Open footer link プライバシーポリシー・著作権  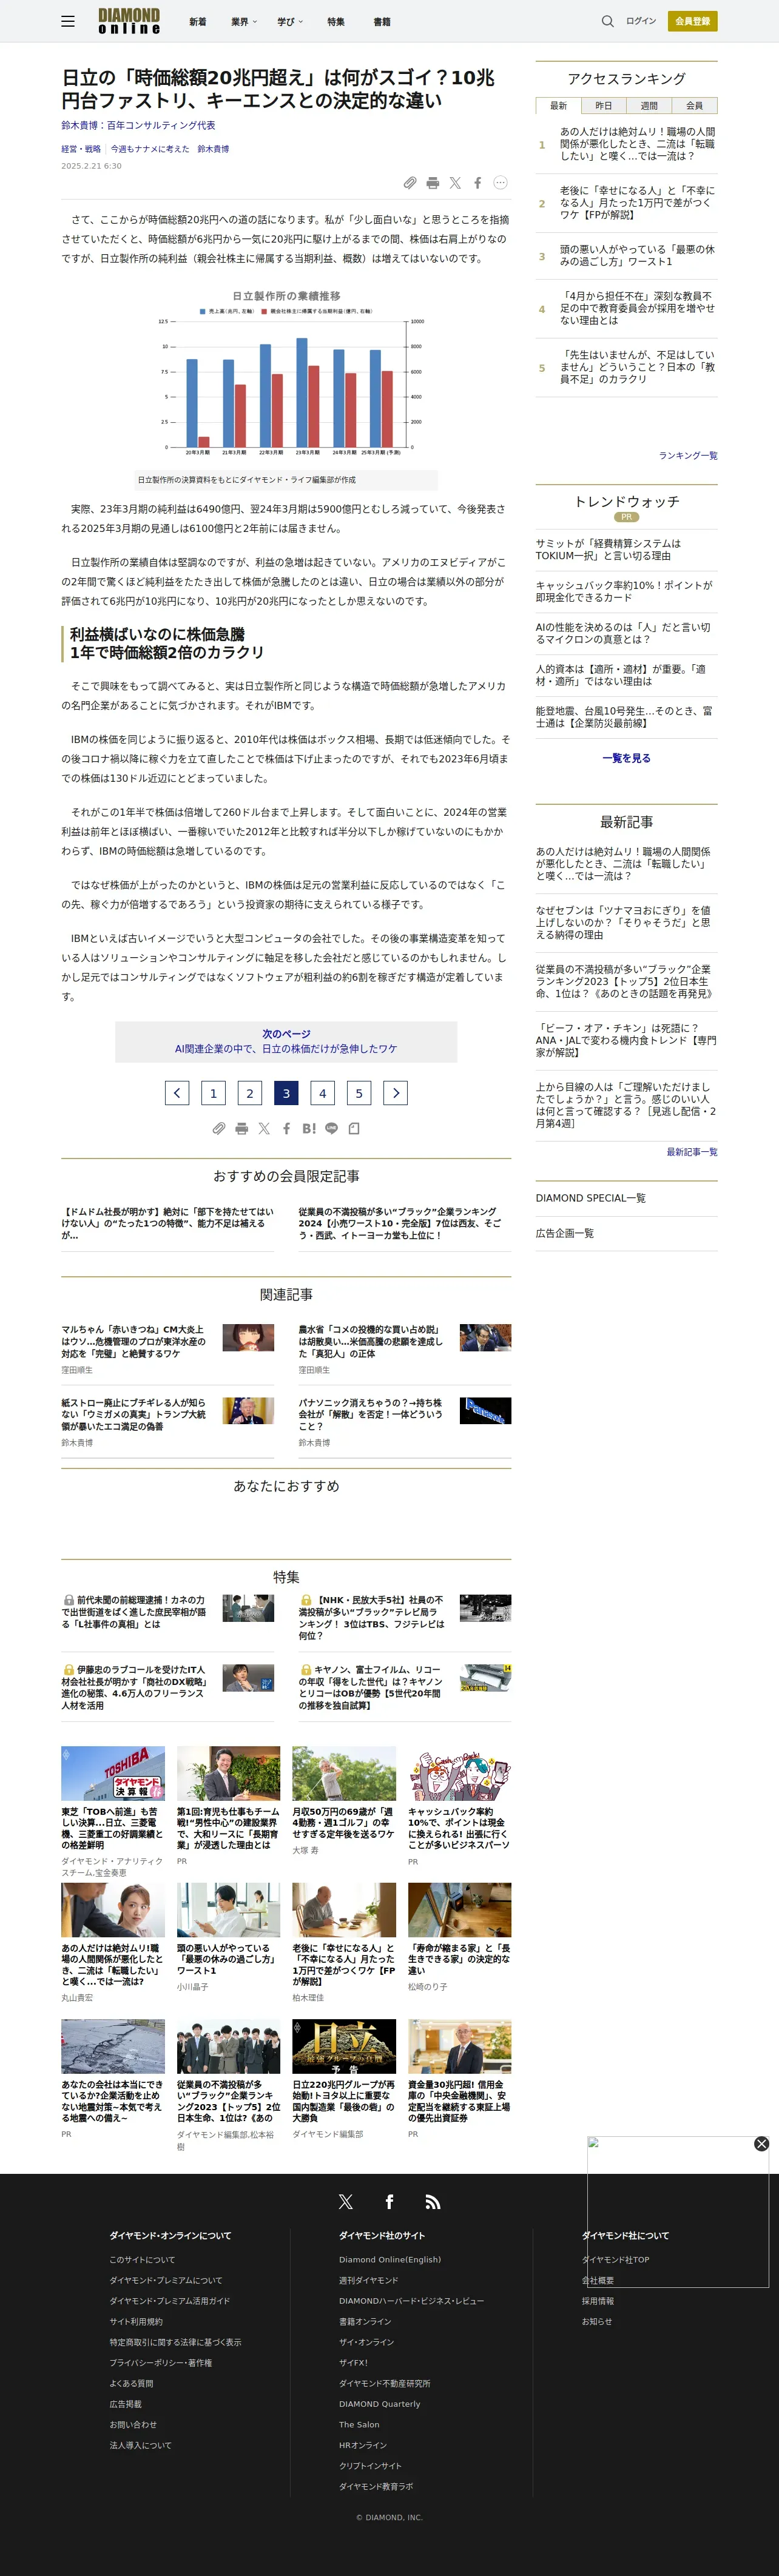click(x=160, y=2362)
